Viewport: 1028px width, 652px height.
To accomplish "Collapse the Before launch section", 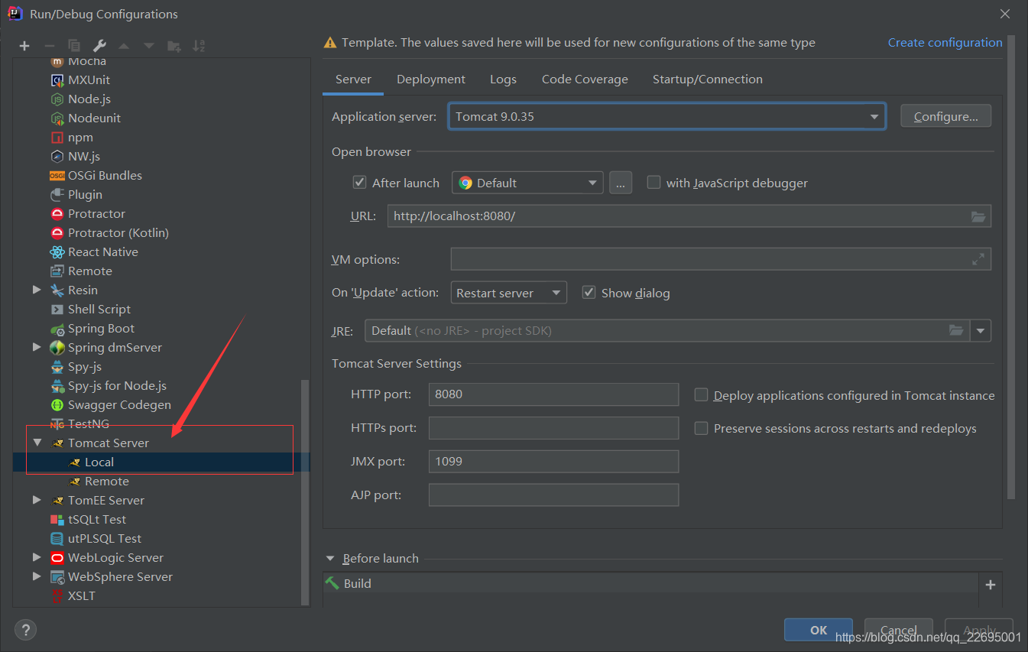I will [x=331, y=559].
